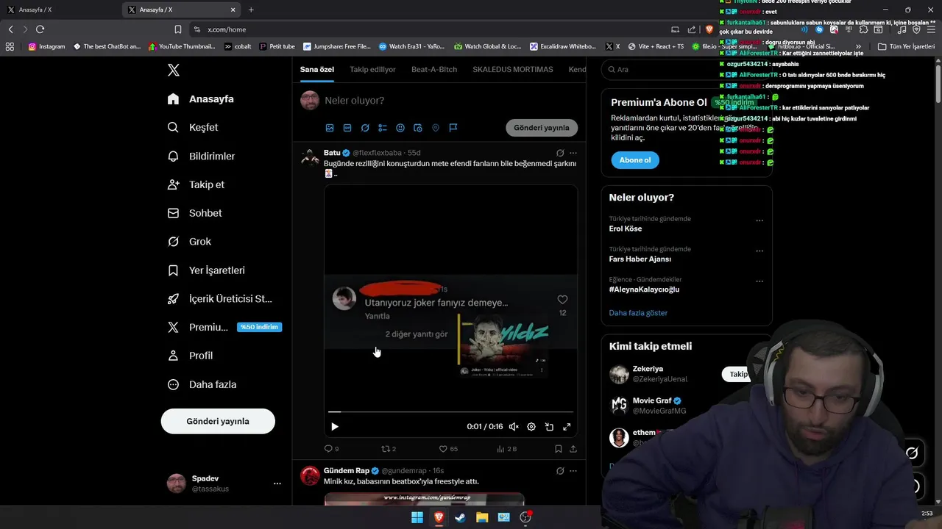
Task: Open video settings gear
Action: [531, 427]
